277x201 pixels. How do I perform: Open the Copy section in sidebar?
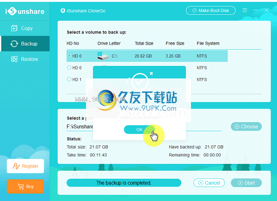(x=25, y=28)
